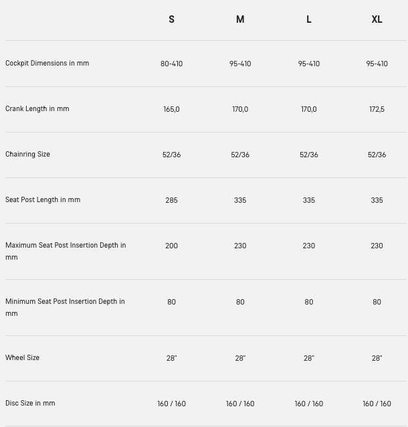Image resolution: width=408 pixels, height=427 pixels.
Task: Click the 200 maximum insertion depth value
Action: point(171,246)
